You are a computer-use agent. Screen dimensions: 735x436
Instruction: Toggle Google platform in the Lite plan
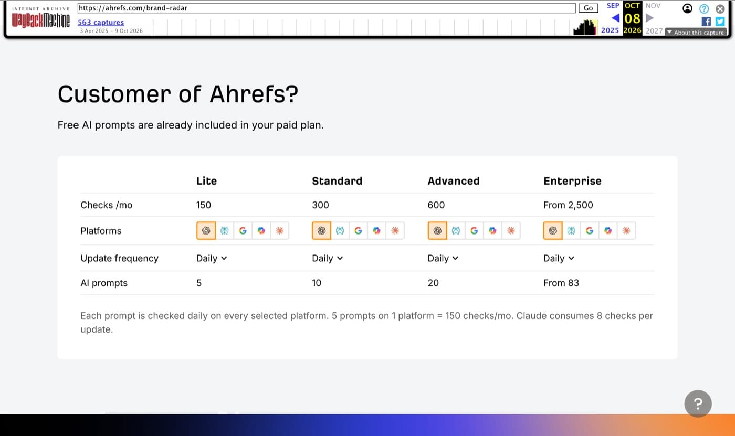[243, 230]
